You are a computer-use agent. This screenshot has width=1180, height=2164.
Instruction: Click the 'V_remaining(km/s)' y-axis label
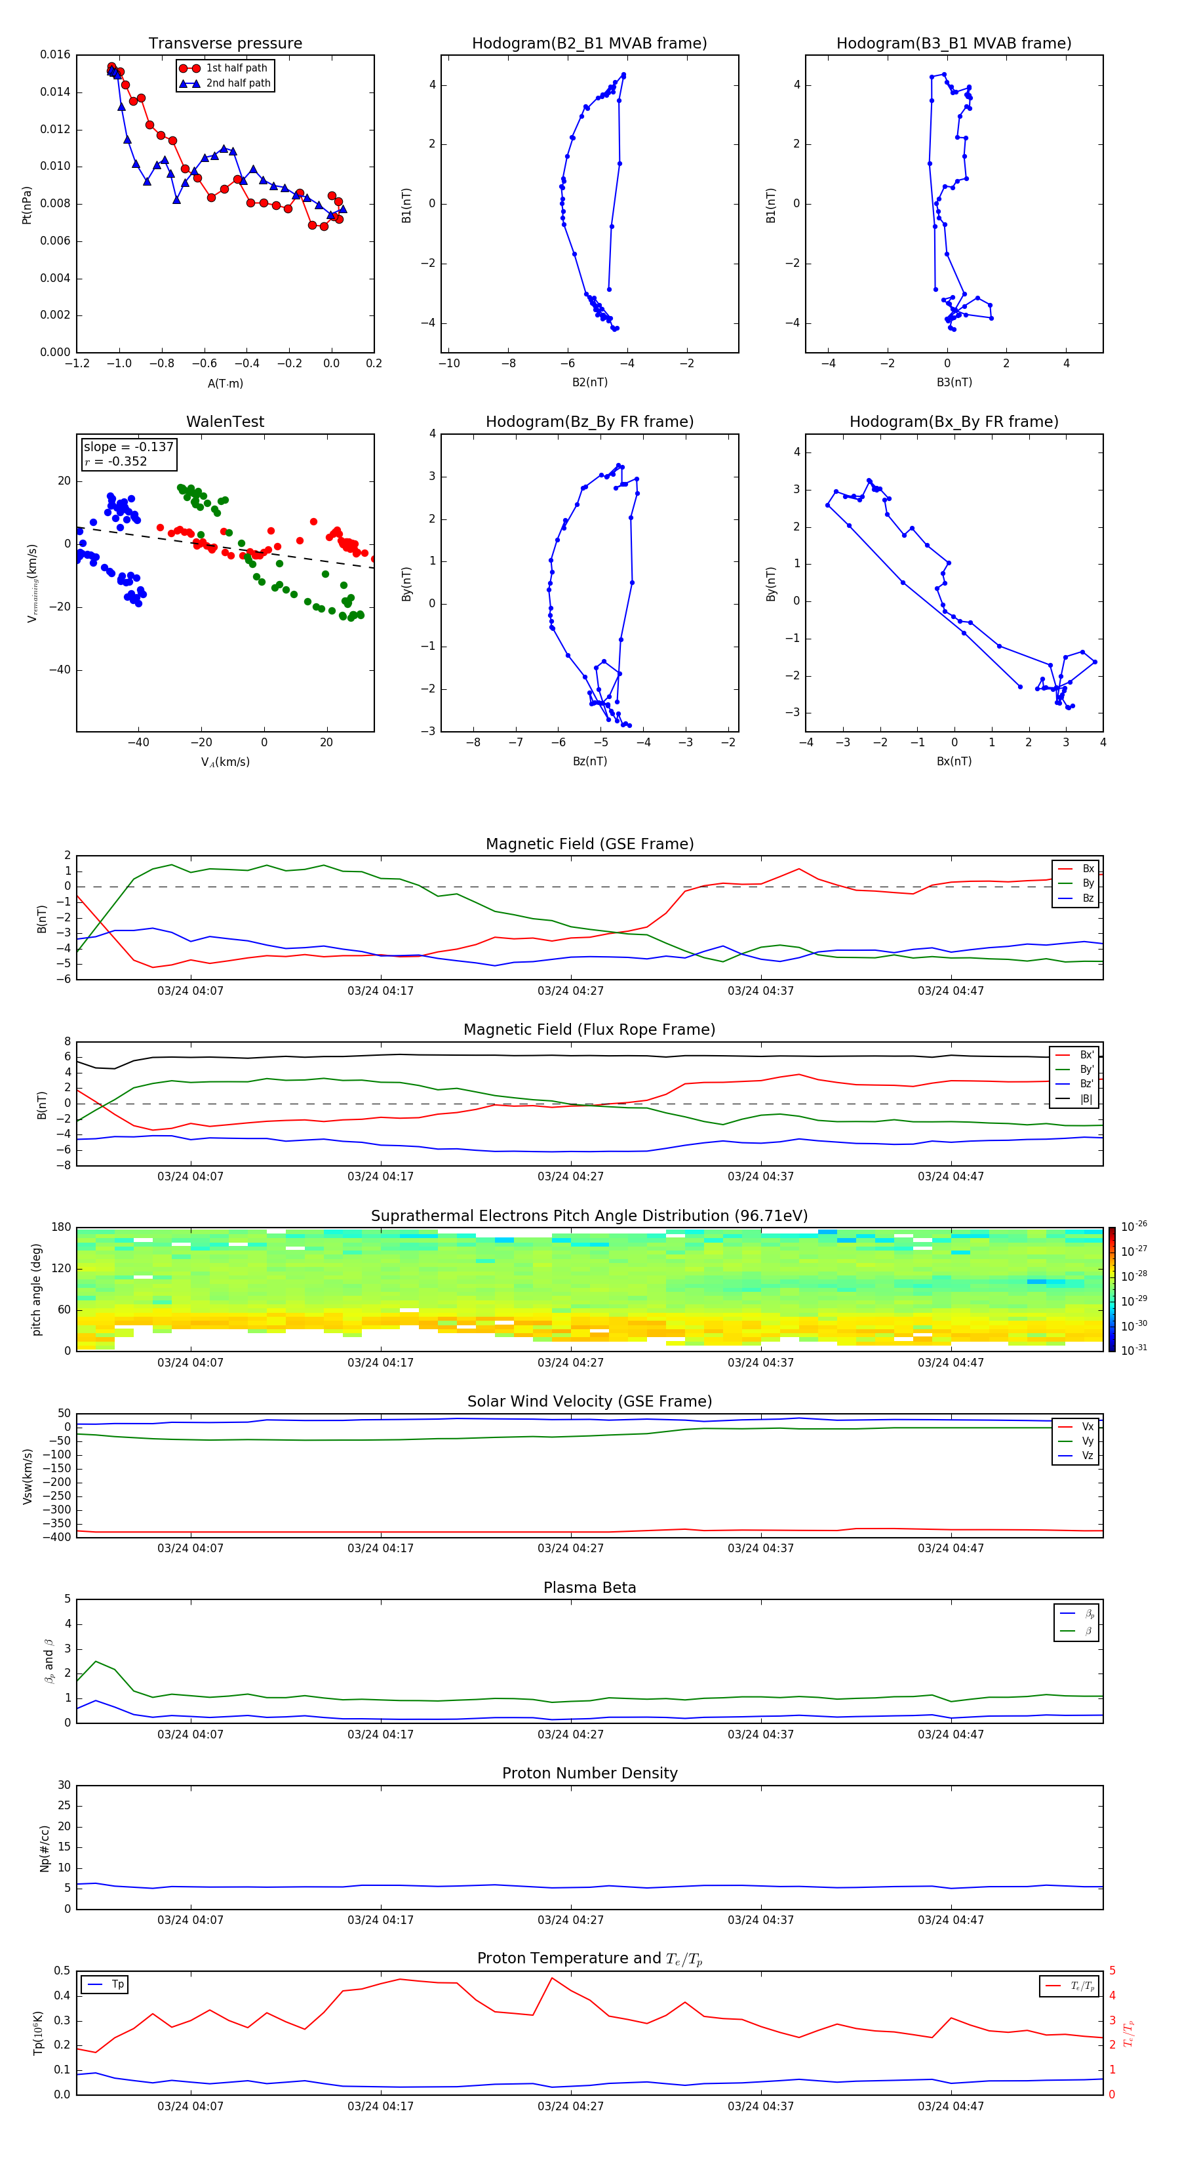[x=32, y=583]
